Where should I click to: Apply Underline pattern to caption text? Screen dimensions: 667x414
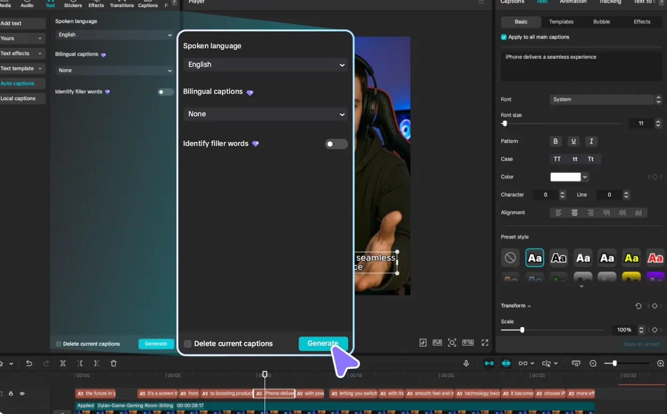[x=573, y=141]
